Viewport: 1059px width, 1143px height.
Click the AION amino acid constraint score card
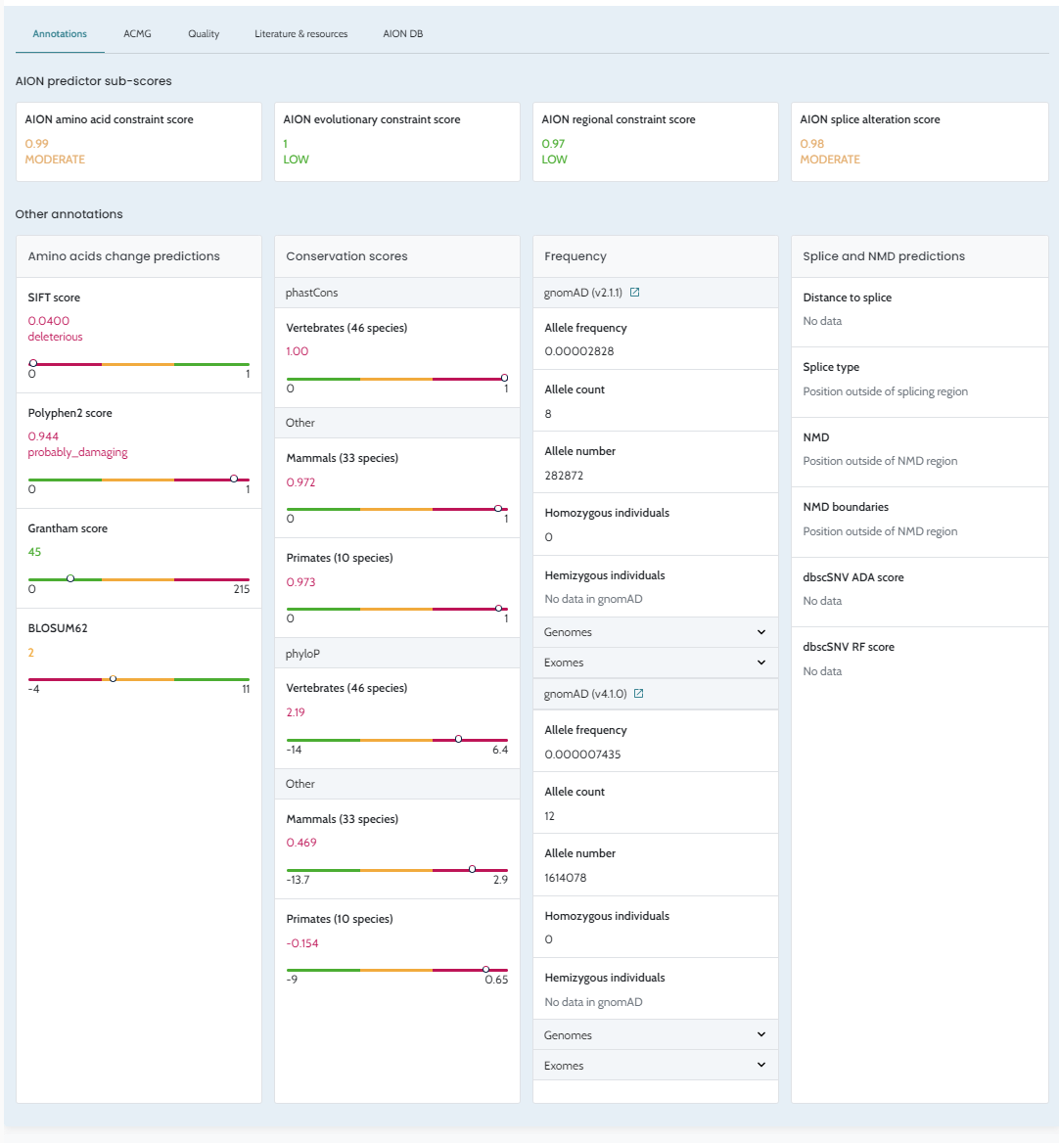tap(139, 142)
